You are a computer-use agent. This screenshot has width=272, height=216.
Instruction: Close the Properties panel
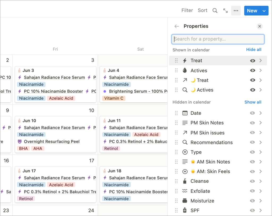pos(260,26)
